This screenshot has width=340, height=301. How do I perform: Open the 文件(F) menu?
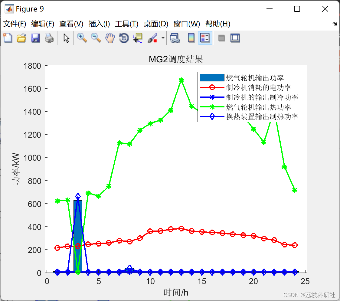(15, 24)
